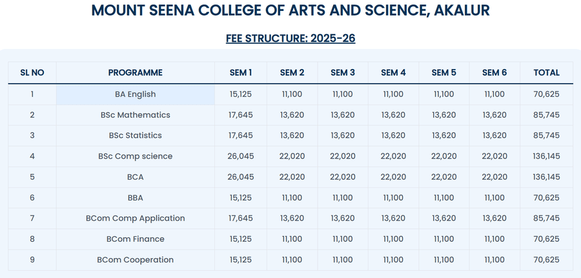Select the BSc Mathematics programme cell
The height and width of the screenshot is (278, 581).
pos(136,115)
